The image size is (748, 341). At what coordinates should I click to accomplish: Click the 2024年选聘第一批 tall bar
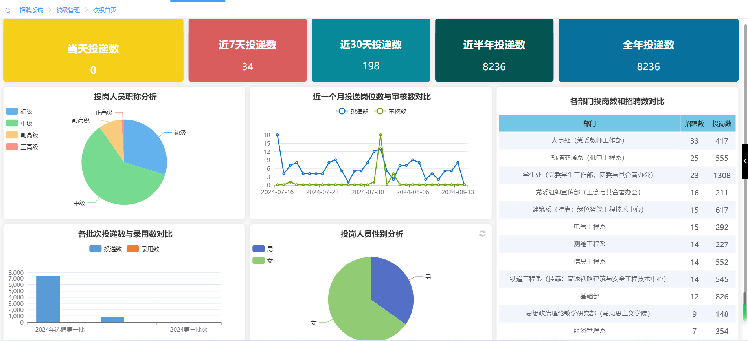(x=48, y=299)
